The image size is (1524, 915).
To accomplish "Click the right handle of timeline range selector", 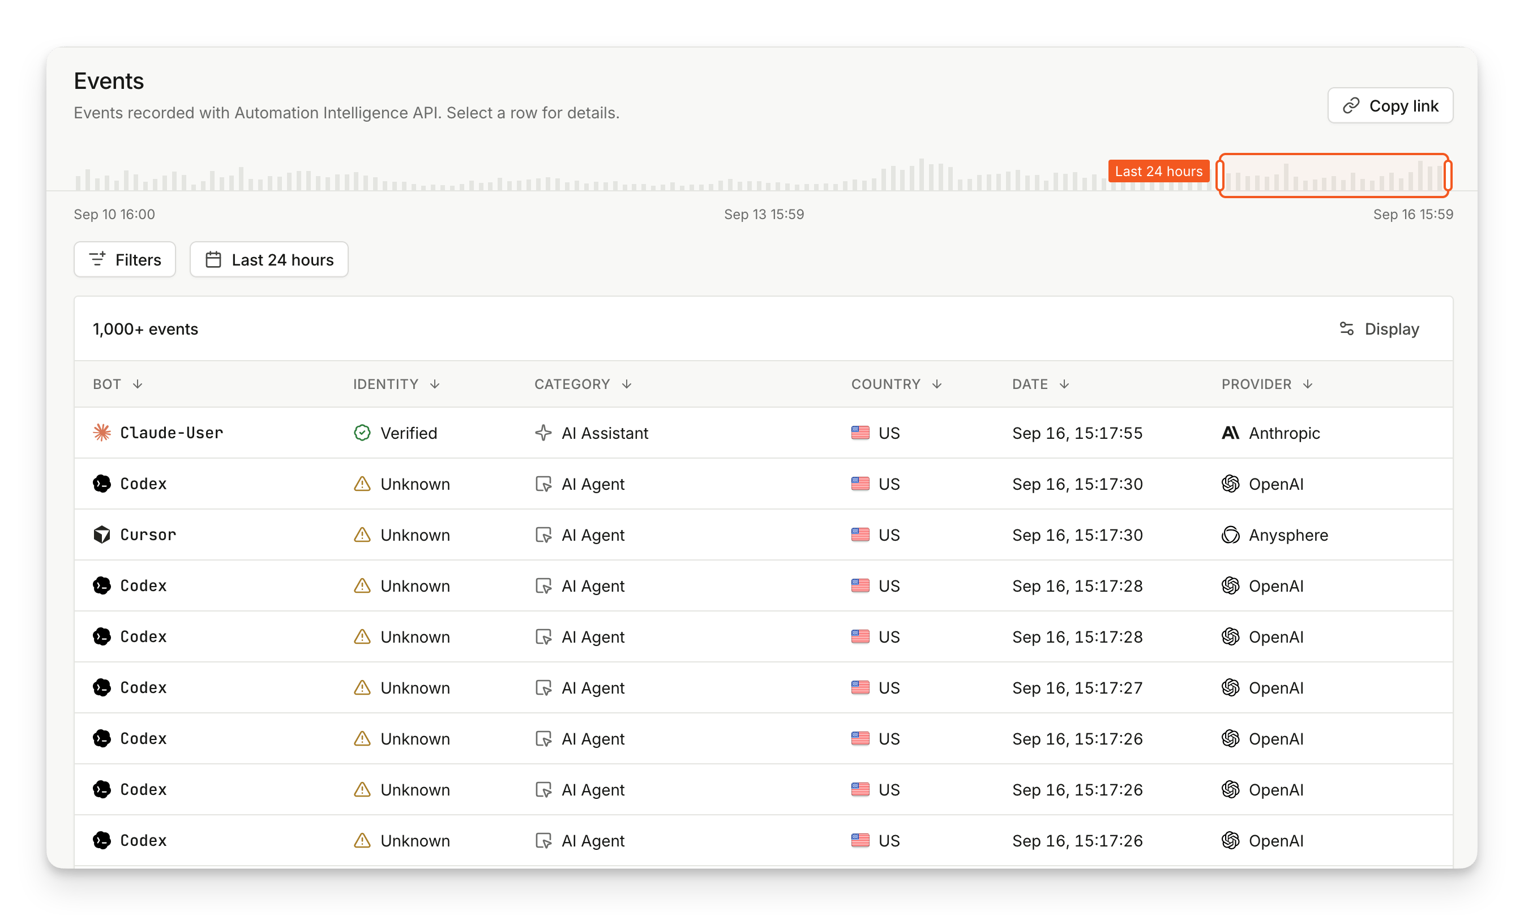I will 1448,176.
